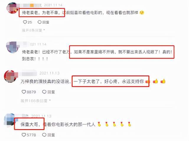Screen dimensions: 189x141
Task: Tap heart icon showing 8879 likes
Action: [24, 92]
